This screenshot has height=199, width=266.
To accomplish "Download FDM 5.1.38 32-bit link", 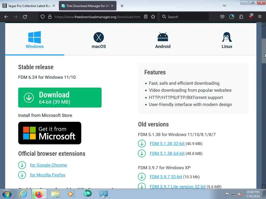I will click(167, 144).
